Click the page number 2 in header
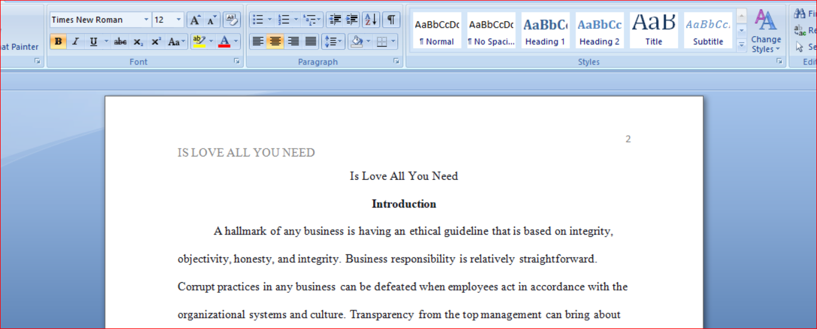This screenshot has width=817, height=329. click(628, 139)
